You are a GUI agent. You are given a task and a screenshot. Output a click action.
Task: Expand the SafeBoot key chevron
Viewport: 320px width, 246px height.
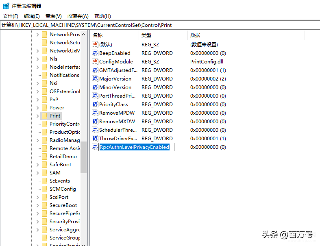(x=37, y=165)
